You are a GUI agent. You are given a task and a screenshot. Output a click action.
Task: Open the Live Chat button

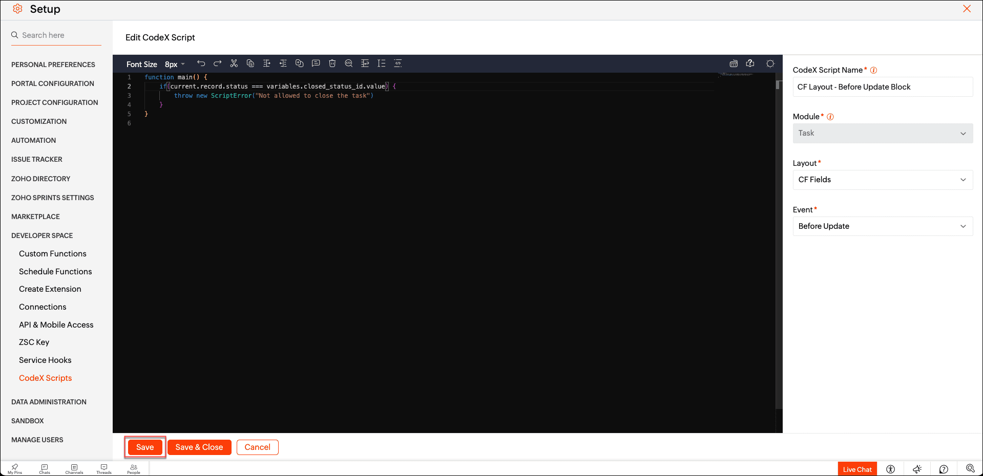coord(857,469)
